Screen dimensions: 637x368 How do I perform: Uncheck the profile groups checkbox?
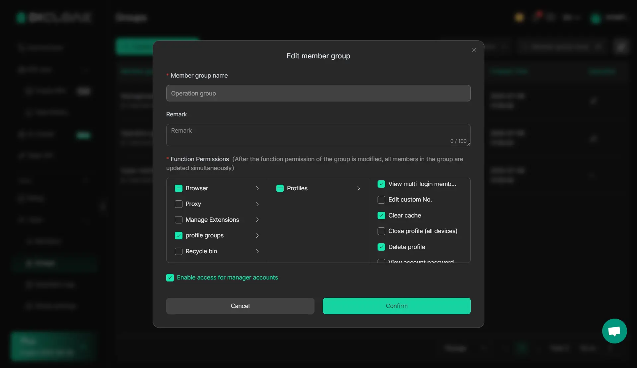pos(178,235)
